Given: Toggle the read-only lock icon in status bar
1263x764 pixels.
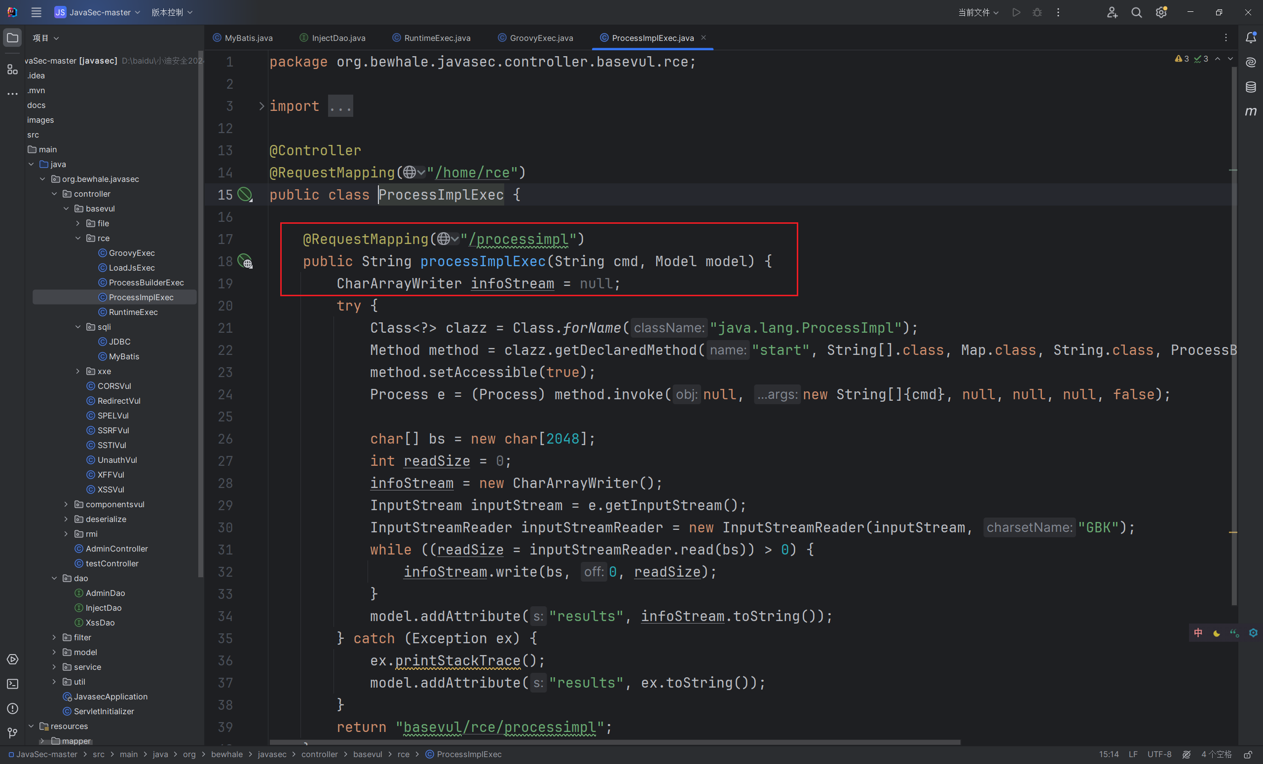Looking at the screenshot, I should pos(1248,754).
